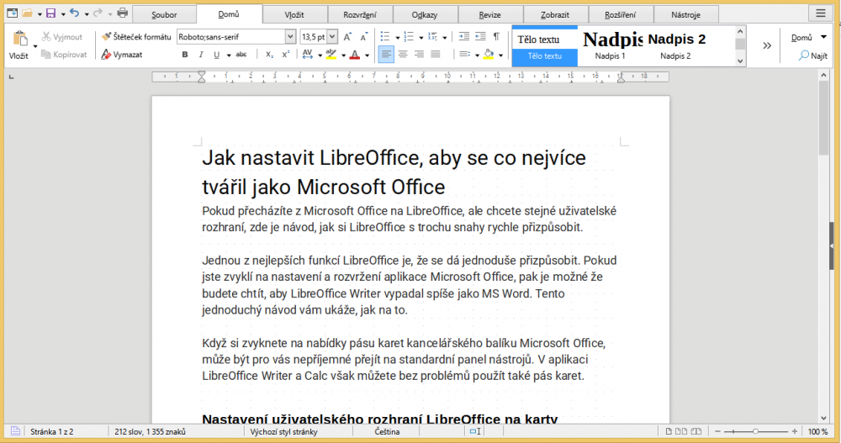This screenshot has width=841, height=443.
Task: Open the Soubor tab
Action: 164,14
